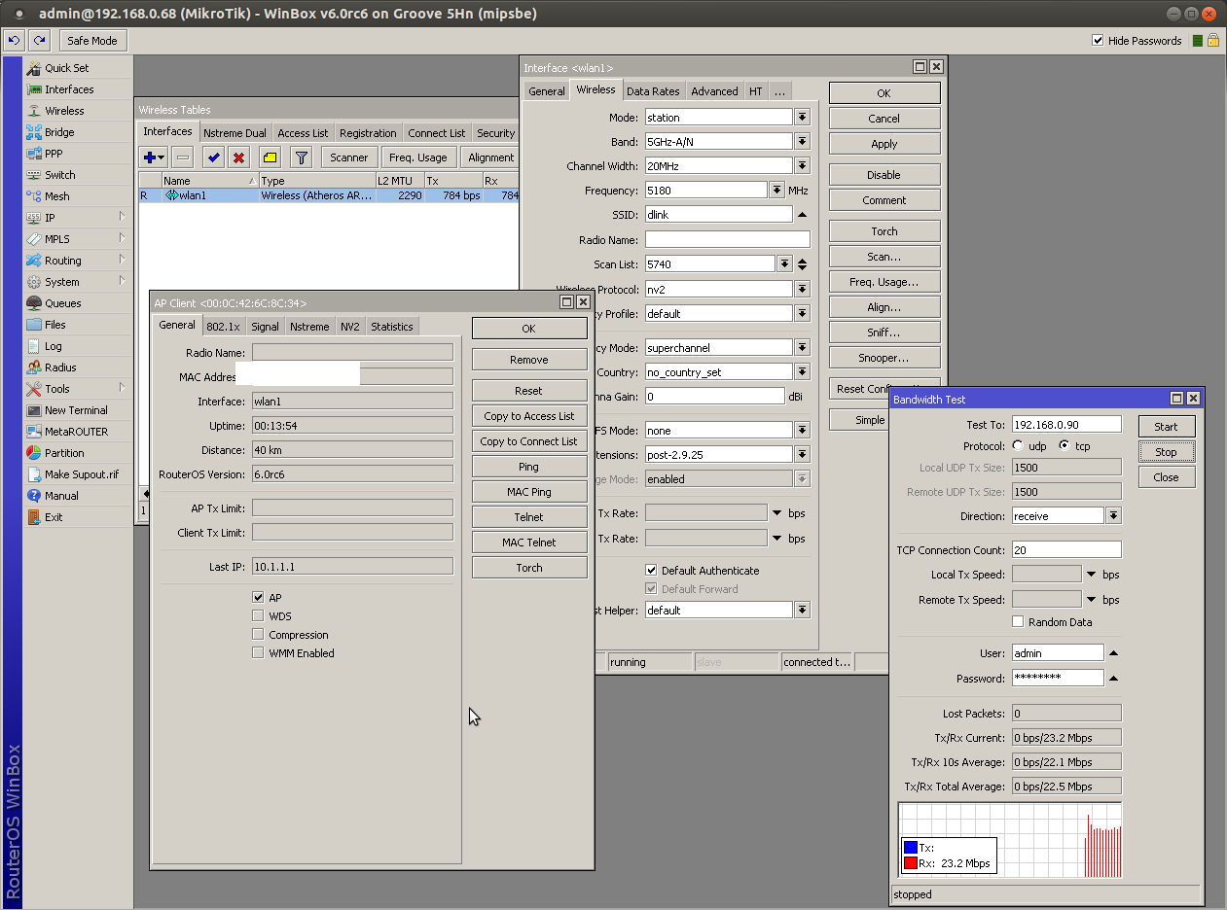Click Apply in the Interface wlan1 window

884,144
